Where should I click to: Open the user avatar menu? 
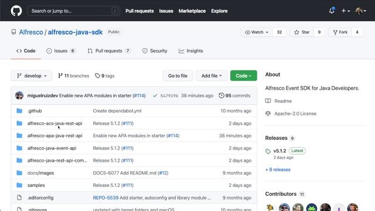click(x=361, y=11)
